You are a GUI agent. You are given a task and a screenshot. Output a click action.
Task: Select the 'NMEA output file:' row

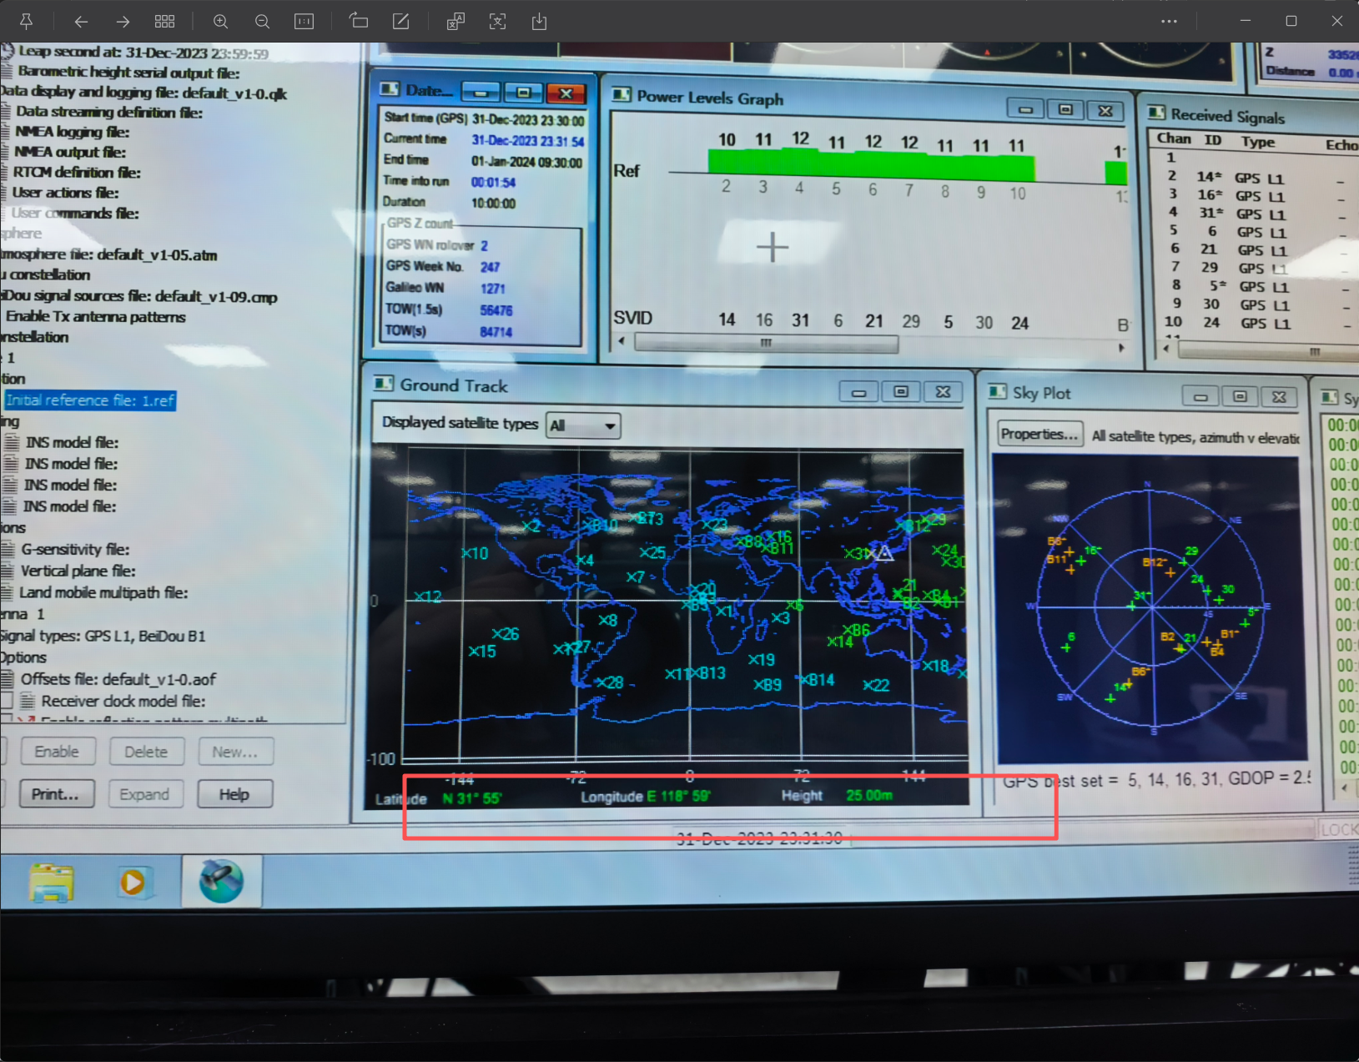point(70,152)
